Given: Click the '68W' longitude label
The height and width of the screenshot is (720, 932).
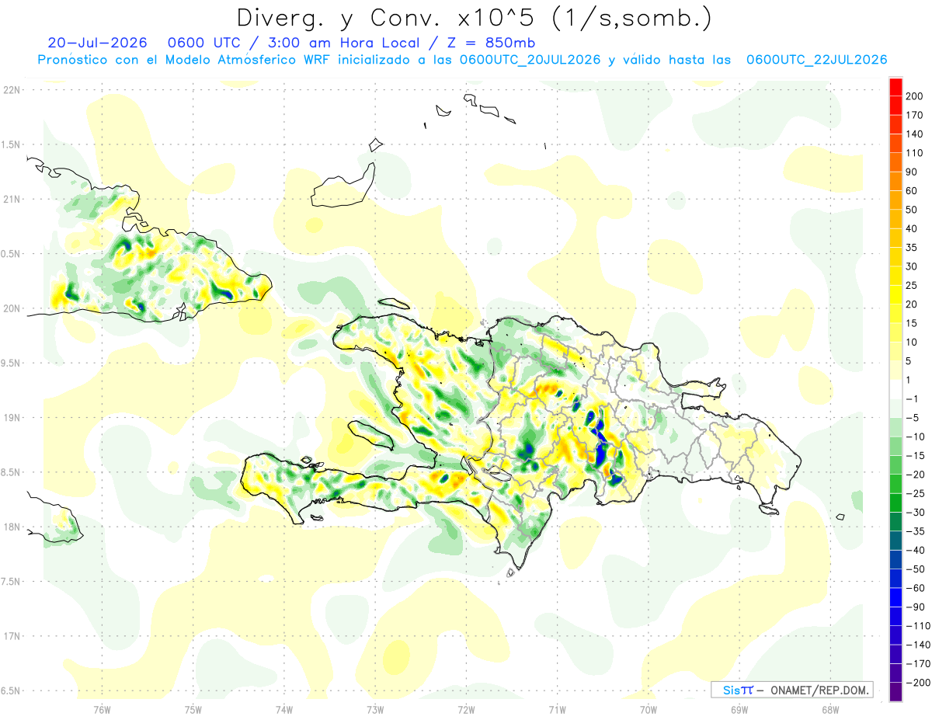Looking at the screenshot, I should point(830,708).
